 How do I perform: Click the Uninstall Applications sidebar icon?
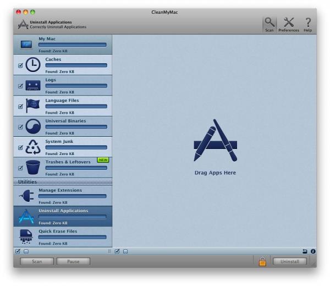click(x=26, y=216)
